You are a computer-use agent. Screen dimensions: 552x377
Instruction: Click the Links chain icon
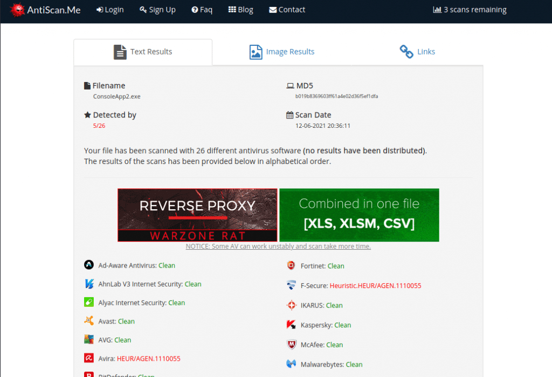coord(406,52)
